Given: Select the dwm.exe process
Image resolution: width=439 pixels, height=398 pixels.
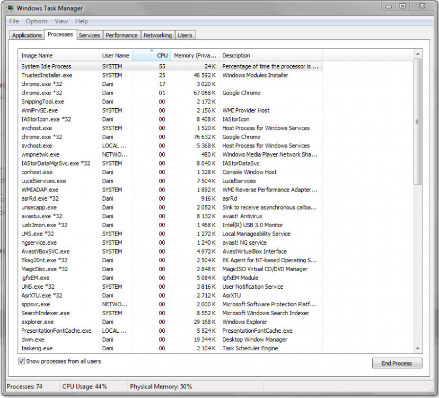Looking at the screenshot, I should [170, 340].
